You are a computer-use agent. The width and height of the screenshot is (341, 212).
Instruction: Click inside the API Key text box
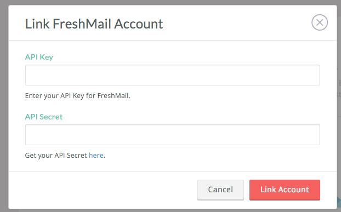pos(173,75)
